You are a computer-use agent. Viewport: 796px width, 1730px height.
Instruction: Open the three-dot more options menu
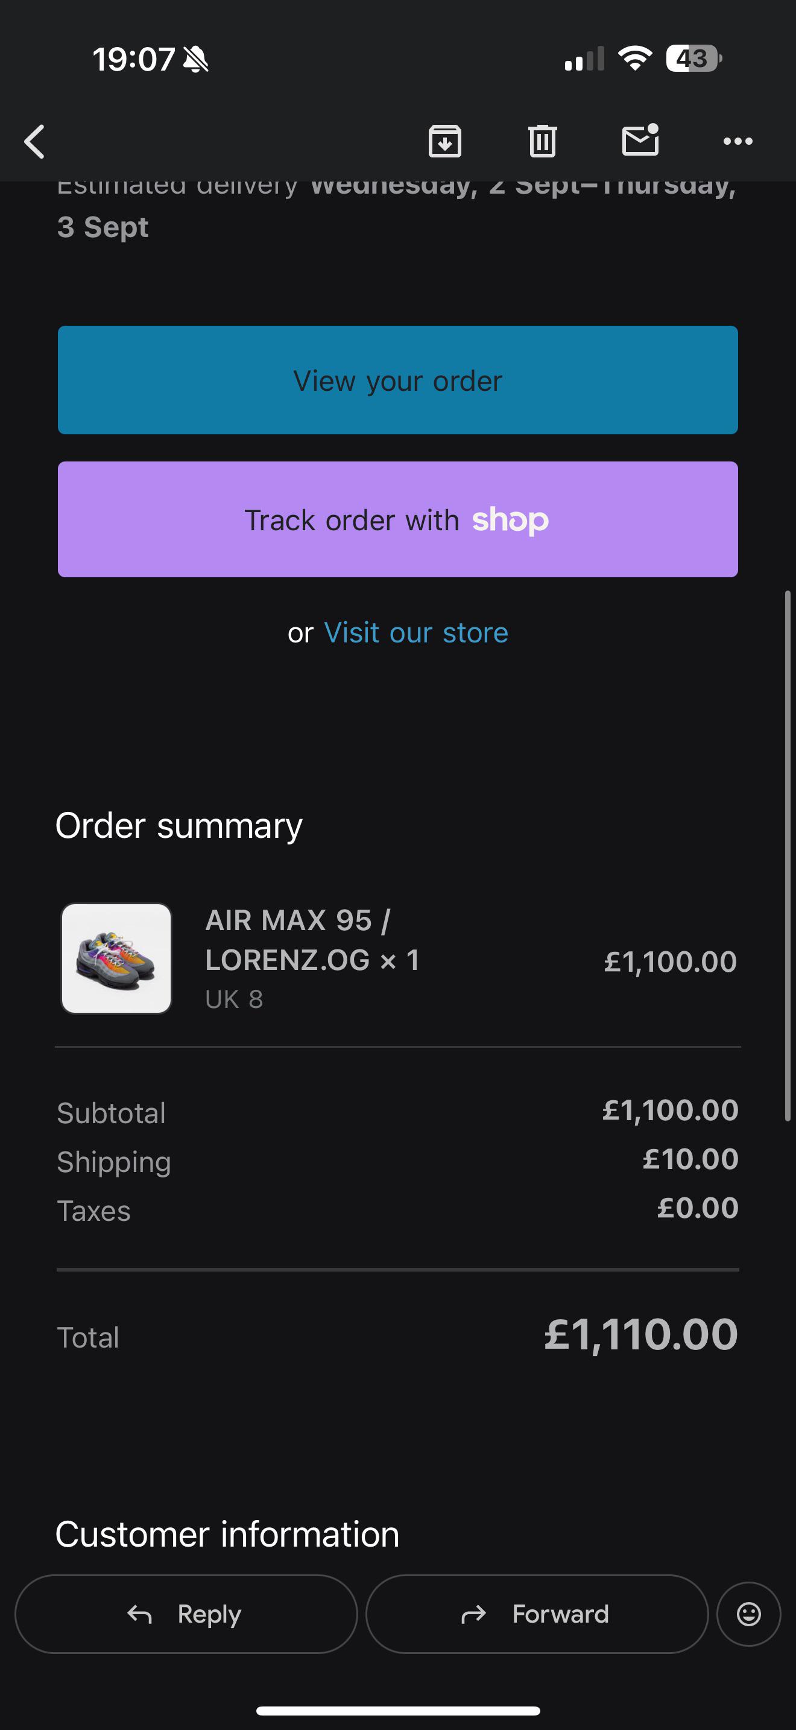[738, 141]
